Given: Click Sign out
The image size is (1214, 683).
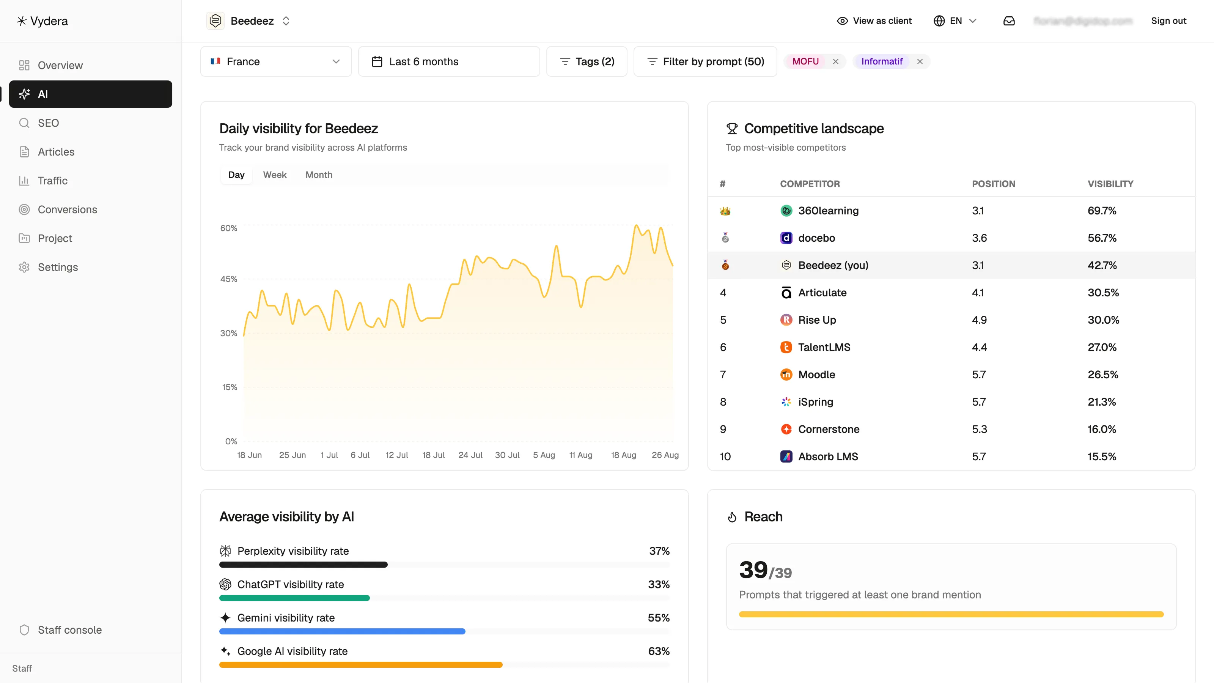Looking at the screenshot, I should (x=1168, y=21).
